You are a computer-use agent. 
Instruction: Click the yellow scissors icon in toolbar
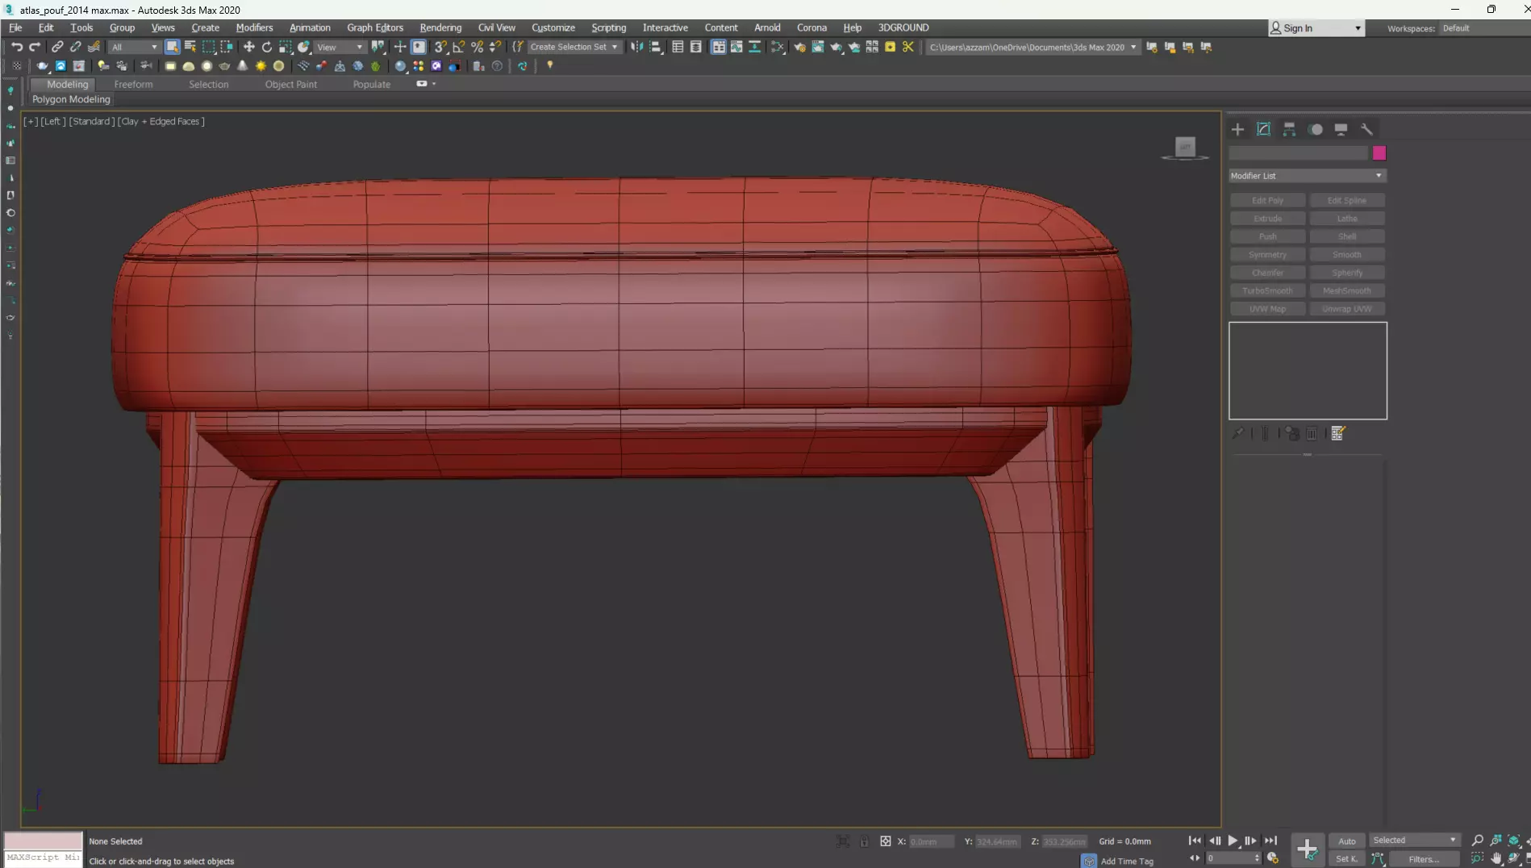click(908, 47)
